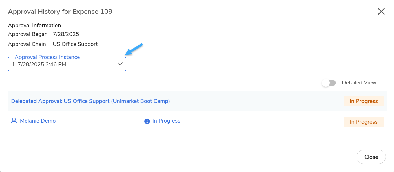The width and height of the screenshot is (394, 172).
Task: Click the info icon next to In Progress
Action: point(147,121)
